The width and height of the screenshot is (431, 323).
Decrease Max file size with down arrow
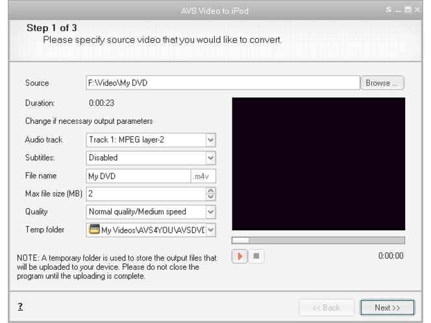pos(210,197)
